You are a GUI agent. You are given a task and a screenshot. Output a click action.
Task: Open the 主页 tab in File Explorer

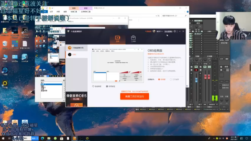point(51,12)
